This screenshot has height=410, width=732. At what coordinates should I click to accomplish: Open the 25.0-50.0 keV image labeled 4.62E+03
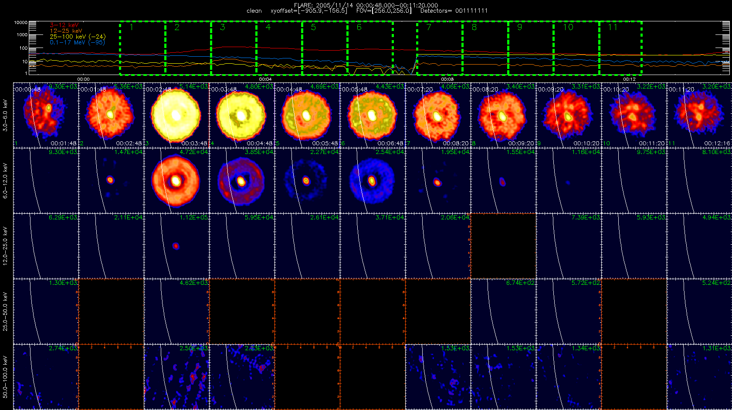(176, 311)
